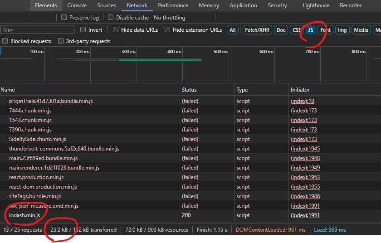Screen dimensions: 381x243
Task: Open the No throttling dropdown
Action: [169, 18]
